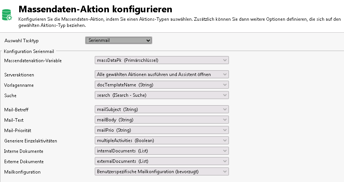Open the multipleActivities (Boolean) dropdown
The image size is (344, 182).
point(161,141)
